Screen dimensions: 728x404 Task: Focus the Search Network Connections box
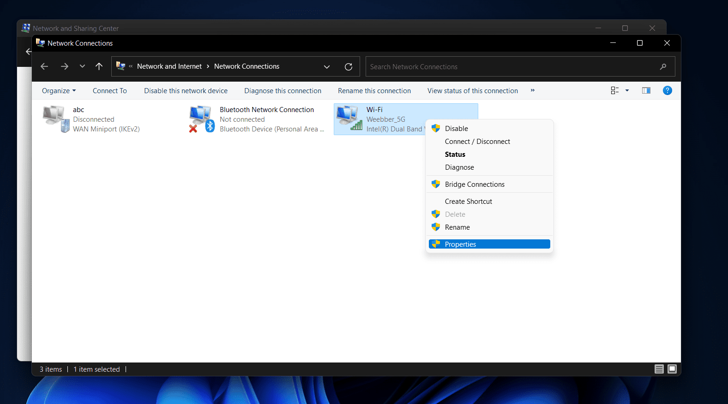coord(520,66)
